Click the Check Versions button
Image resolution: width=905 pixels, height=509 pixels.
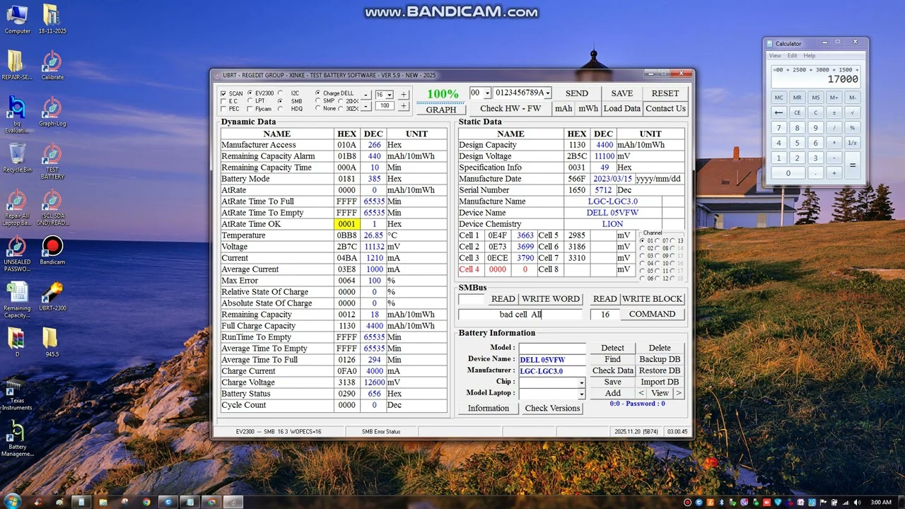coord(552,408)
